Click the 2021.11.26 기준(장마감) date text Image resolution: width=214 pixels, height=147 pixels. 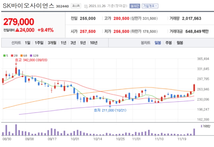[x=108, y=6]
